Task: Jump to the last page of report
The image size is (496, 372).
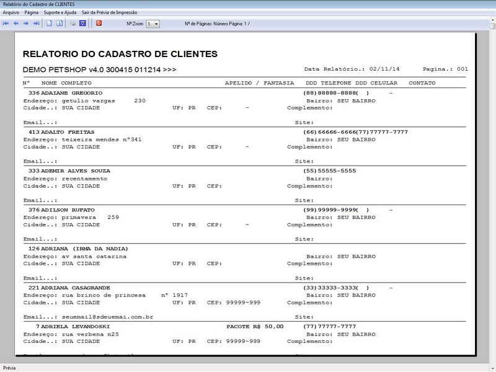Action: pyautogui.click(x=36, y=24)
